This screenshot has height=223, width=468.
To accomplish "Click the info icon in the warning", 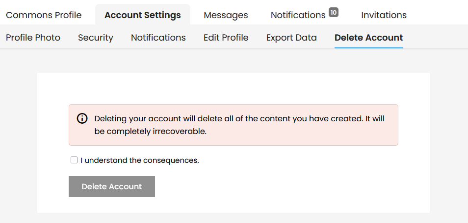I will tap(82, 119).
